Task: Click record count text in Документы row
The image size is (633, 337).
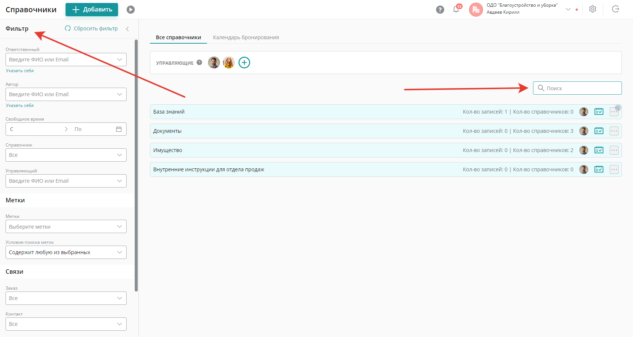Action: (485, 131)
